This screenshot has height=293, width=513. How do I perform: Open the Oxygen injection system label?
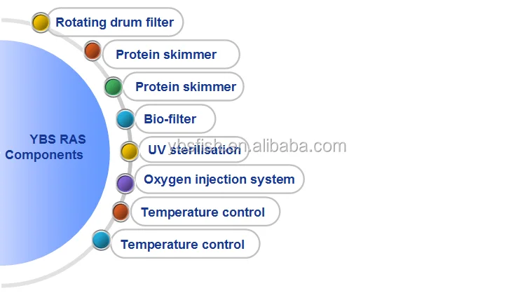click(219, 179)
